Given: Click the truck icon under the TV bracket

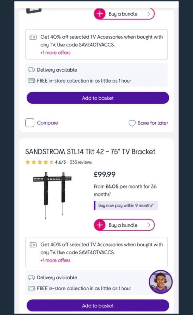Looking at the screenshot, I should tap(32, 277).
